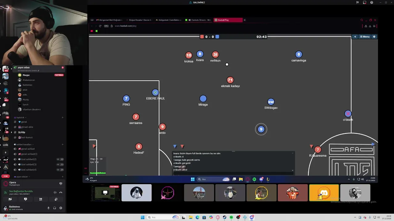Click the Windows taskbar Ara search box
Screen dimensions: 394x221
(164, 217)
